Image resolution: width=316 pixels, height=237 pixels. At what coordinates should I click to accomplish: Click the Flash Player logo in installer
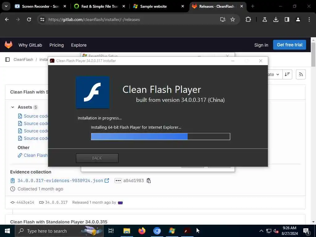coord(93,92)
